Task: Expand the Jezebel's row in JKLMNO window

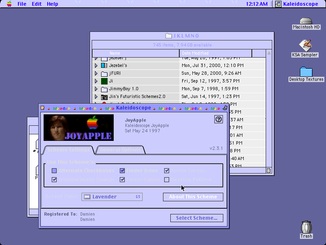Action: coord(96,65)
